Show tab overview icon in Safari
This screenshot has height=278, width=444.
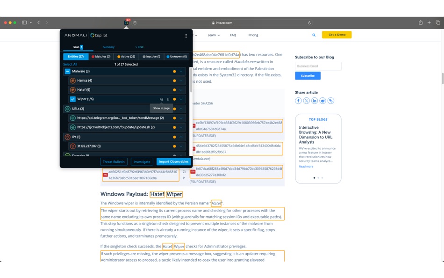click(438, 22)
